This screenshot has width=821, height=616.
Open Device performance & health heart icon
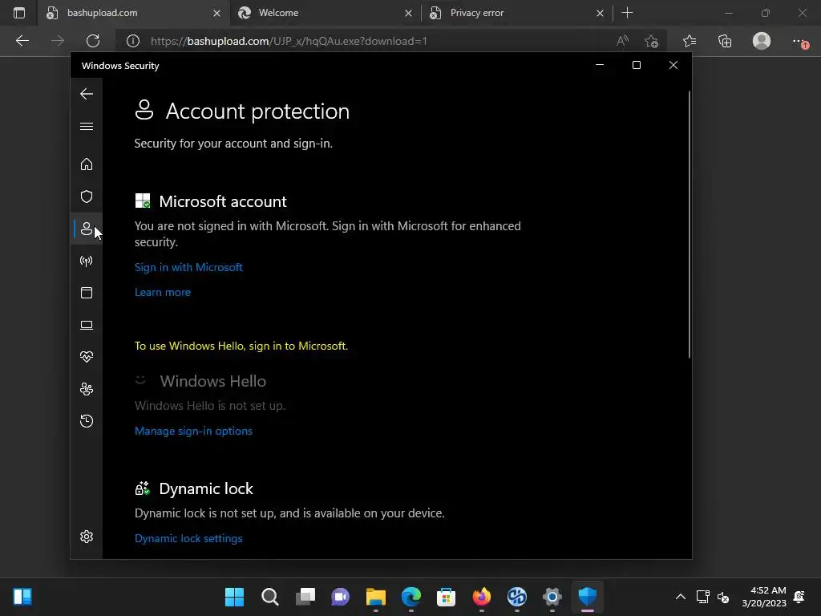87,357
